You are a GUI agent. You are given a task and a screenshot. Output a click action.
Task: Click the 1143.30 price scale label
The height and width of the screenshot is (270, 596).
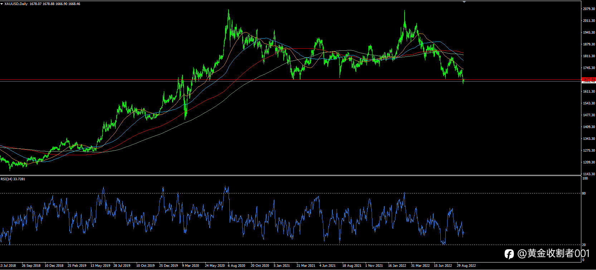coord(589,174)
